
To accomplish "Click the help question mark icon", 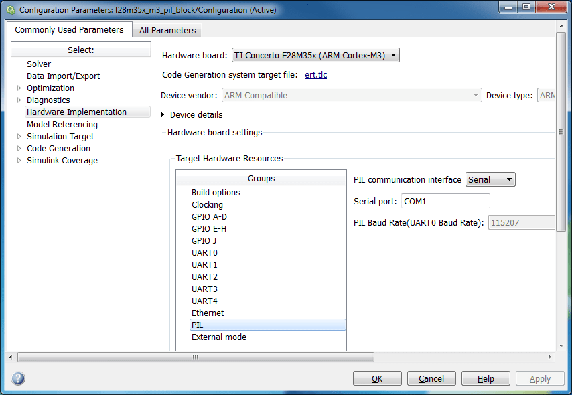I will pos(18,379).
